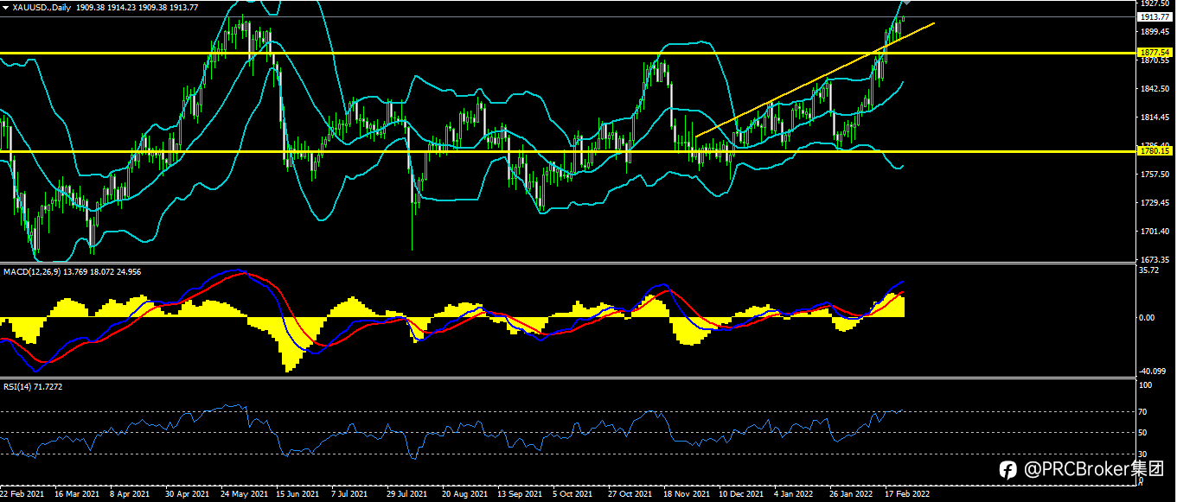Click price axis label 1899.45
Viewport: 1177px width, 502px height.
pyautogui.click(x=1155, y=32)
